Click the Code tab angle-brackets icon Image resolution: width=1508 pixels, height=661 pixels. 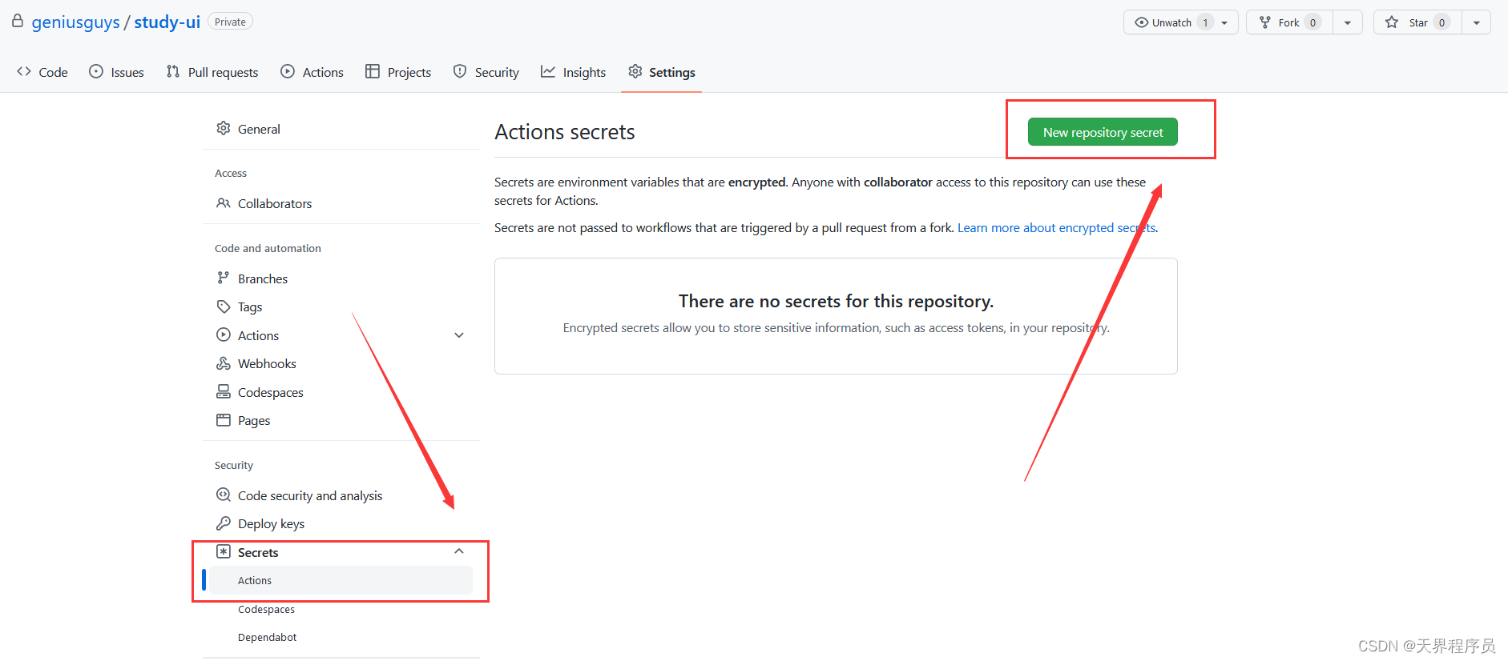click(x=24, y=71)
